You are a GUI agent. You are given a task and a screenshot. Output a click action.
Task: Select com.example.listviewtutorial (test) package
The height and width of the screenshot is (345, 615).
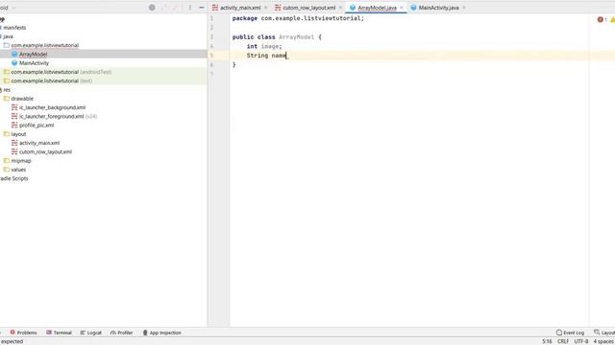pos(52,80)
